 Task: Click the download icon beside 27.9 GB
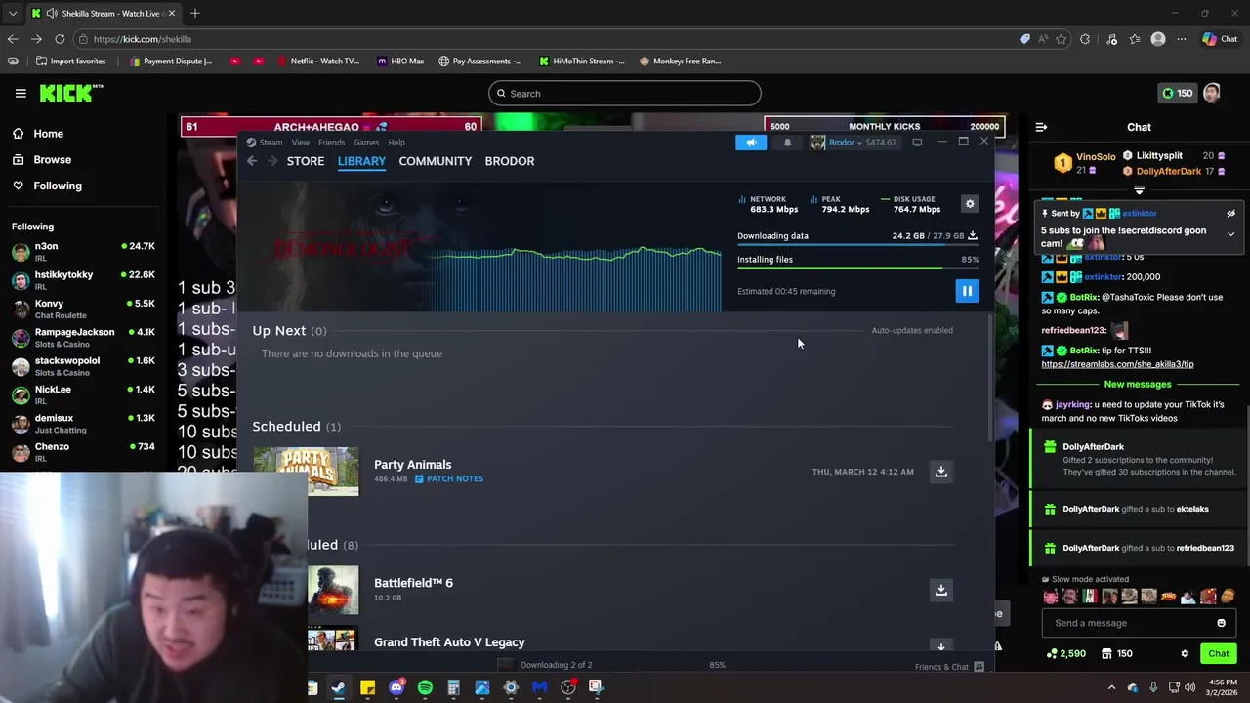point(972,235)
